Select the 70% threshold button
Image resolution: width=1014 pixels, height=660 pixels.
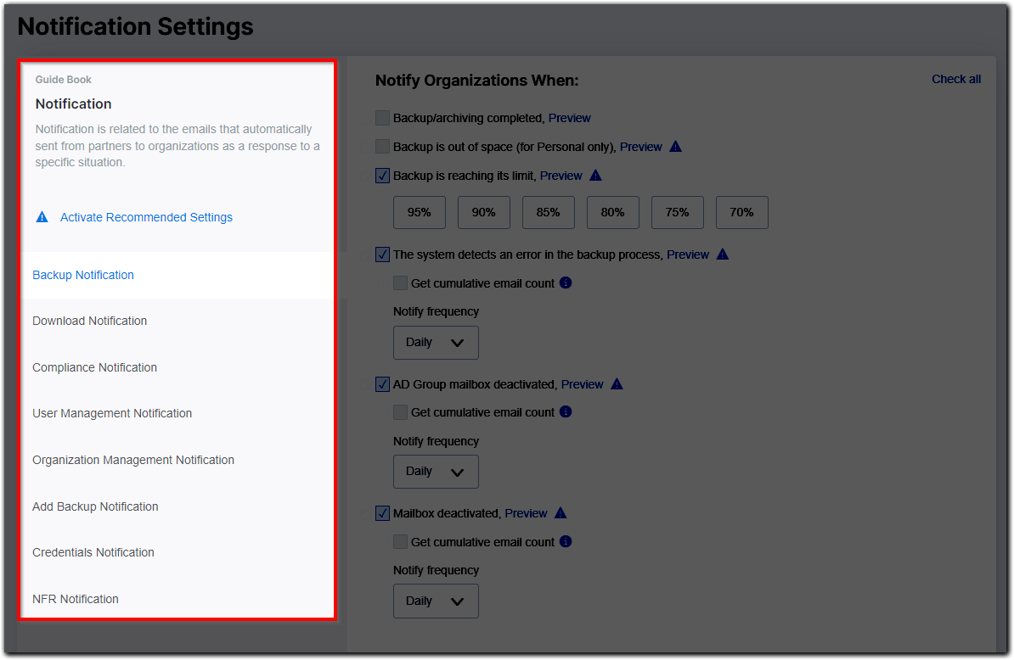tap(741, 212)
